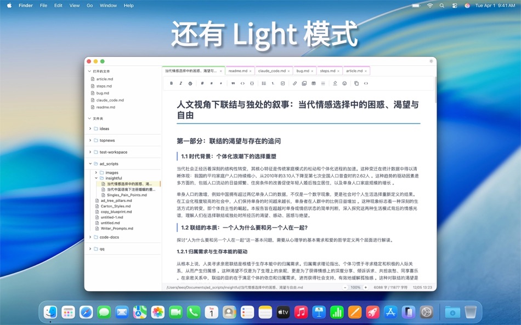This screenshot has height=325, width=521.
Task: Expand the test-workspace folder
Action: coord(90,152)
